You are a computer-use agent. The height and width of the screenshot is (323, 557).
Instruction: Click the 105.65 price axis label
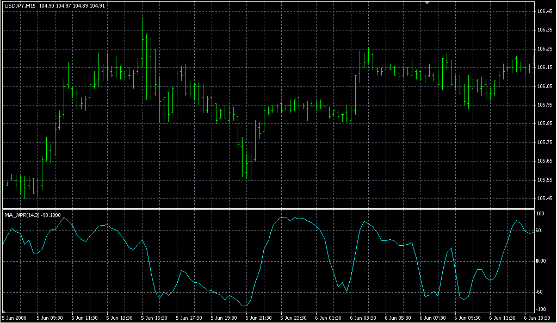pyautogui.click(x=544, y=161)
